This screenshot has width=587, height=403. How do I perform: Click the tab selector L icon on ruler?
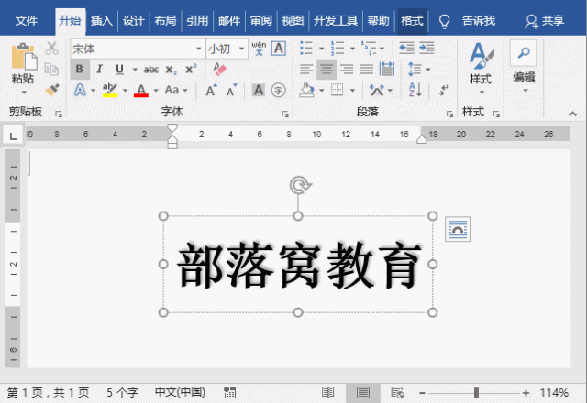(x=13, y=136)
